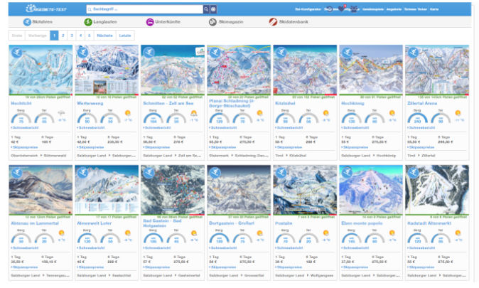
Task: Click the sun weather icon for Kitzbühel
Action: click(326, 113)
